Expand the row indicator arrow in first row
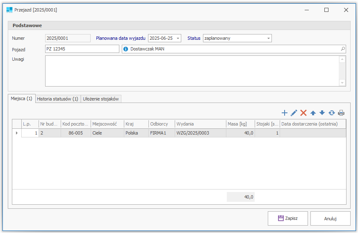The height and width of the screenshot is (233, 358). tap(16, 133)
